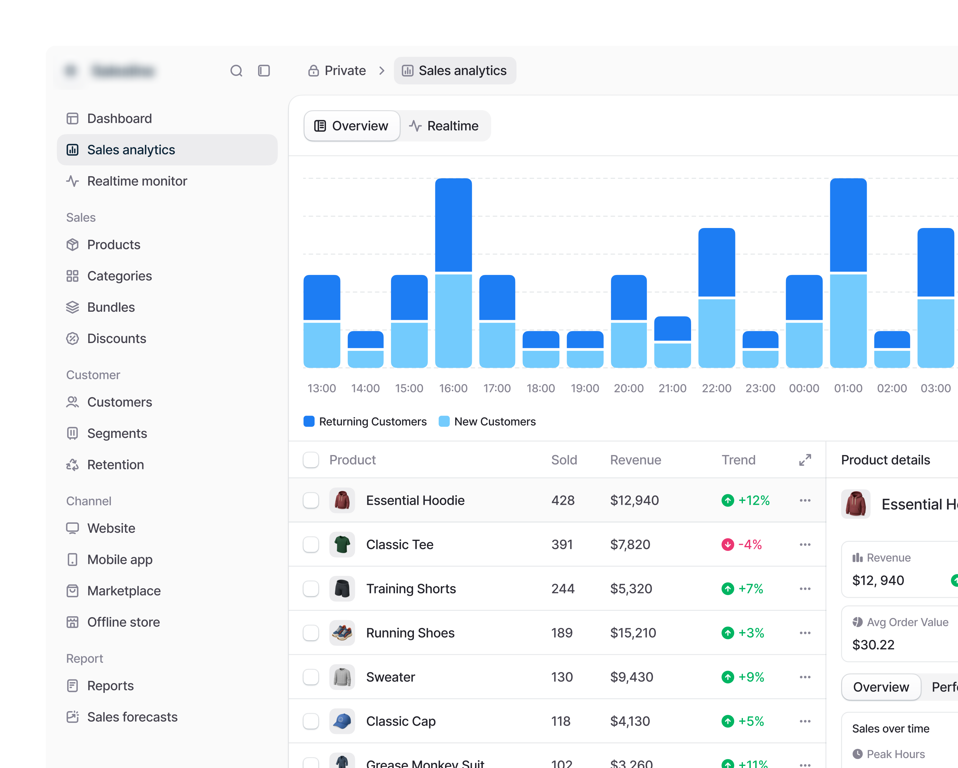Click the Private breadcrumb link
The image size is (958, 768).
click(x=337, y=70)
